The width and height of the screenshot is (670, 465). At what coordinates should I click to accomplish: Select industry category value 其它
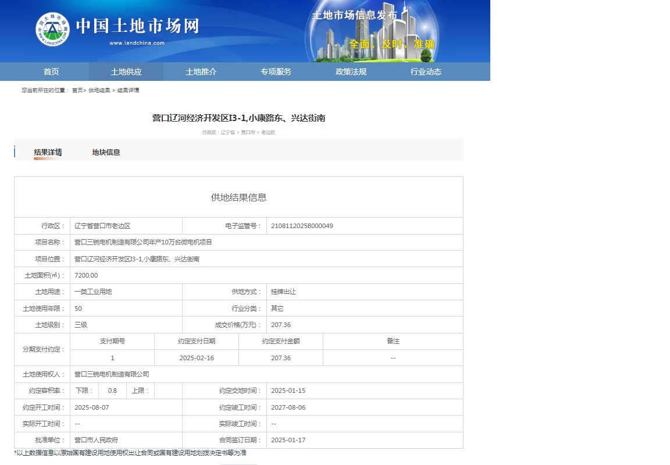pyautogui.click(x=277, y=308)
